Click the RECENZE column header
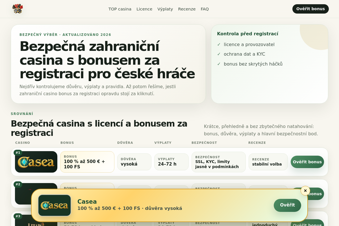This screenshot has height=226, width=339. [x=257, y=143]
